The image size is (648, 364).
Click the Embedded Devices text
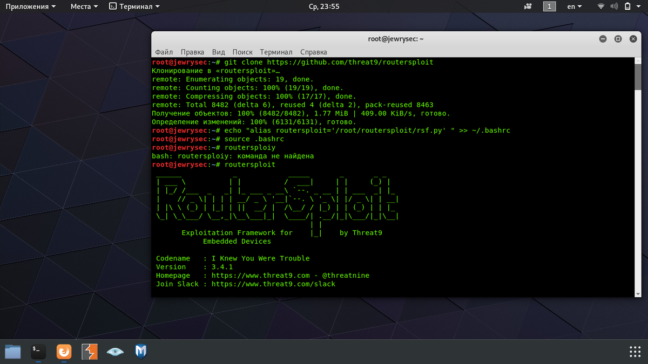237,241
